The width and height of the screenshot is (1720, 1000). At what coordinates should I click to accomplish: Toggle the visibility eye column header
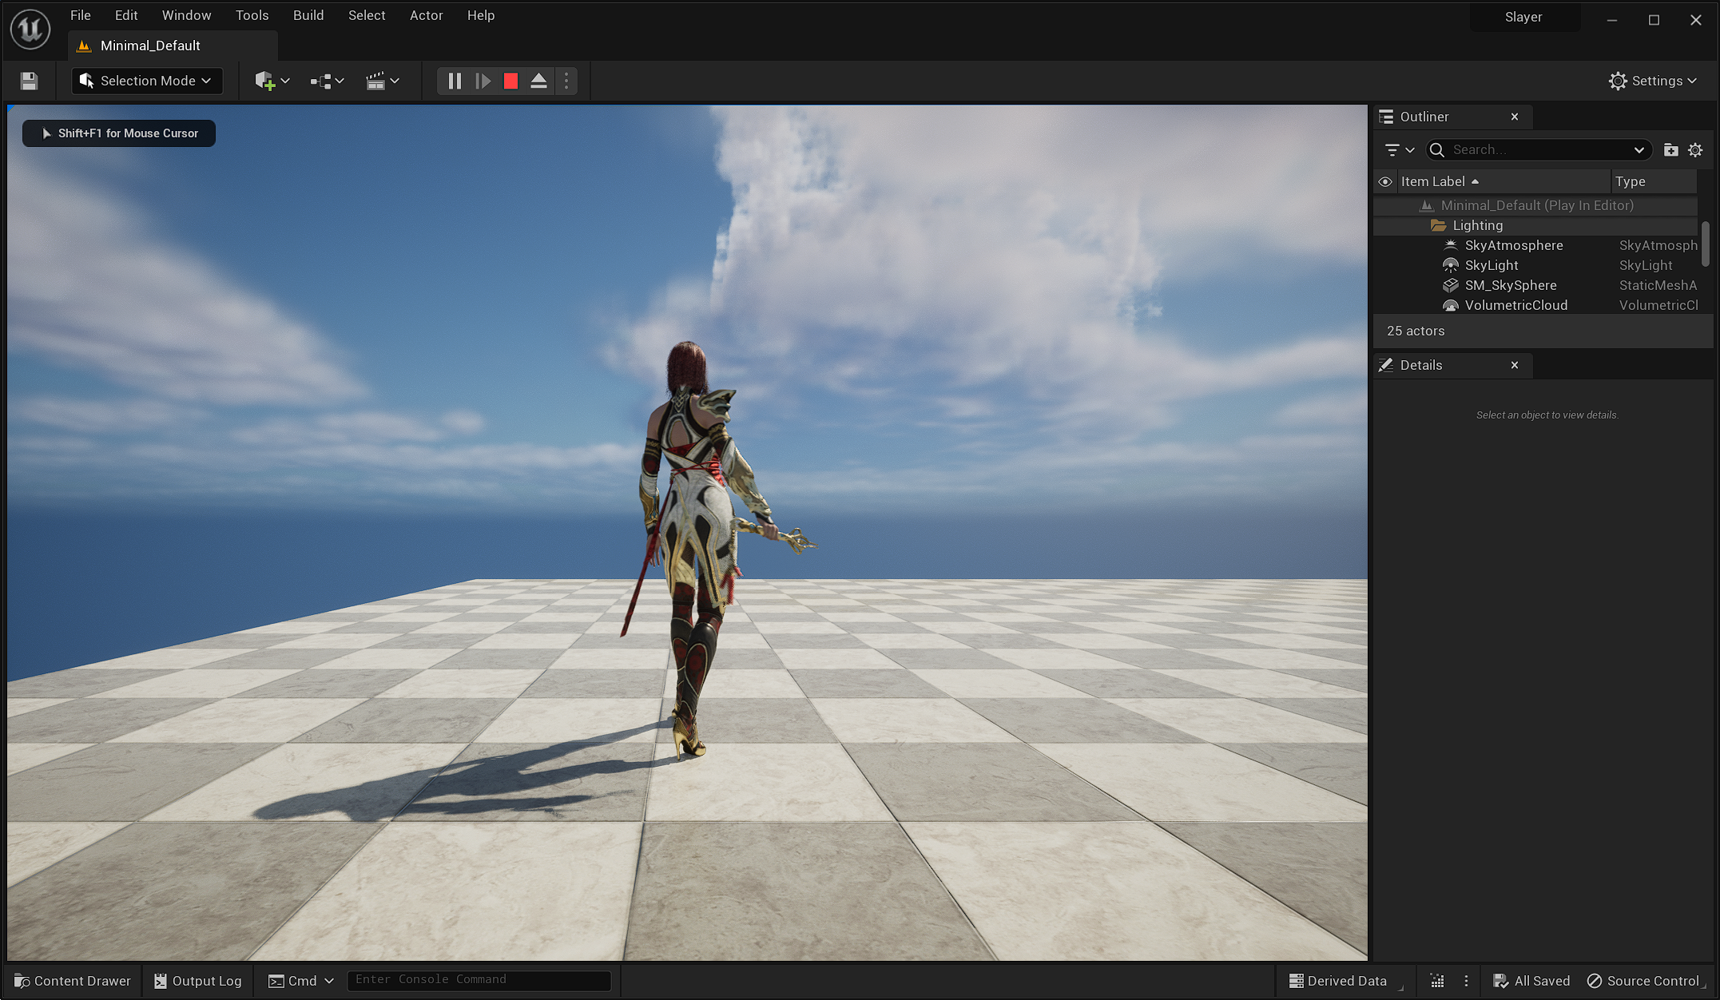point(1385,181)
